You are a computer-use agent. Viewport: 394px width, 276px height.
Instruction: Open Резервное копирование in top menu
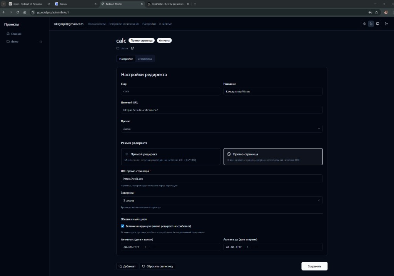click(124, 24)
